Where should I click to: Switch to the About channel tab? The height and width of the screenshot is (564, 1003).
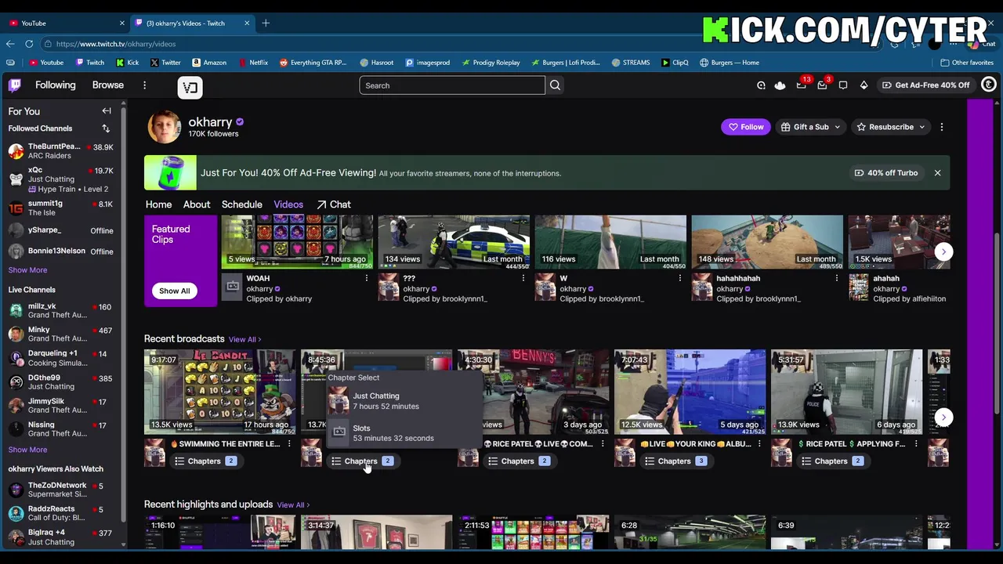[197, 204]
